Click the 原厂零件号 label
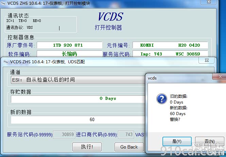 coord(21,45)
